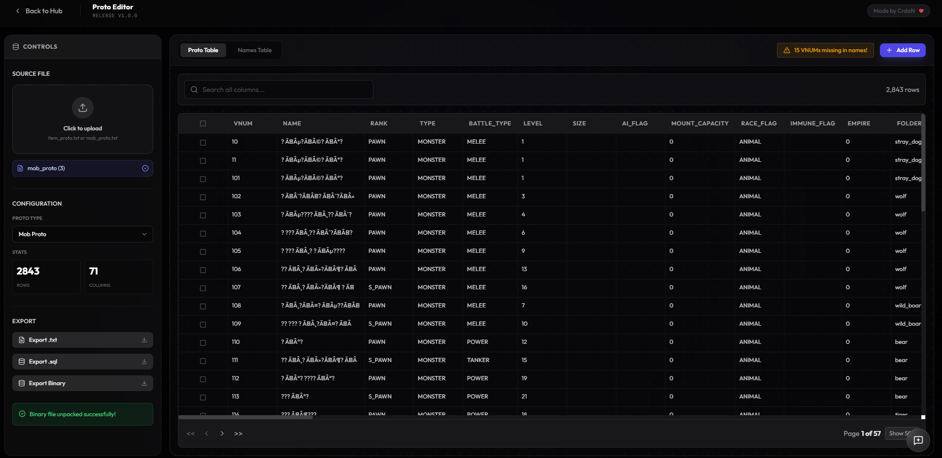Click the upload icon in source file area
Image resolution: width=942 pixels, height=458 pixels.
[x=83, y=108]
